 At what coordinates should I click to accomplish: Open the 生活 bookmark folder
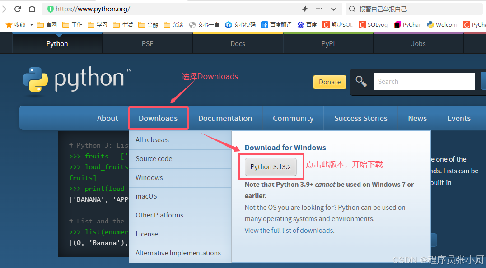pyautogui.click(x=123, y=24)
